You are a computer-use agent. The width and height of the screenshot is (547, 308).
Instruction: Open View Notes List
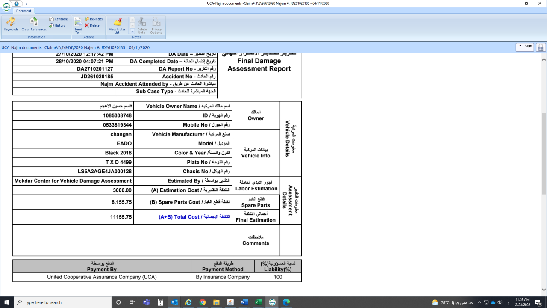tap(117, 25)
